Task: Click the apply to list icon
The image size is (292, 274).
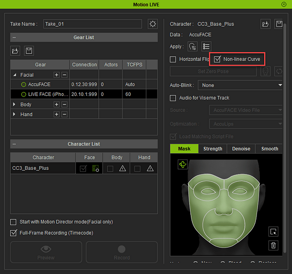Action: (x=206, y=46)
